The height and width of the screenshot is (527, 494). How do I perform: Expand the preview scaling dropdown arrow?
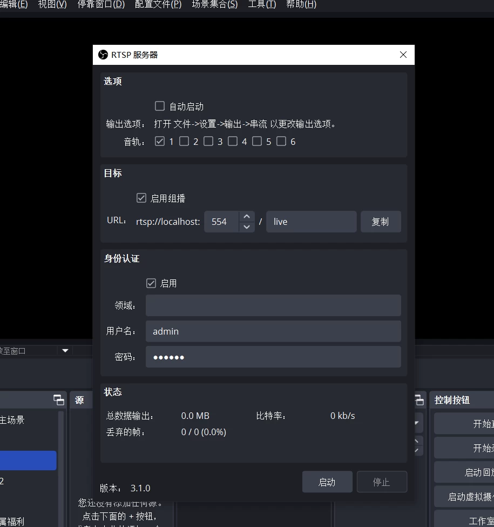[x=65, y=351]
